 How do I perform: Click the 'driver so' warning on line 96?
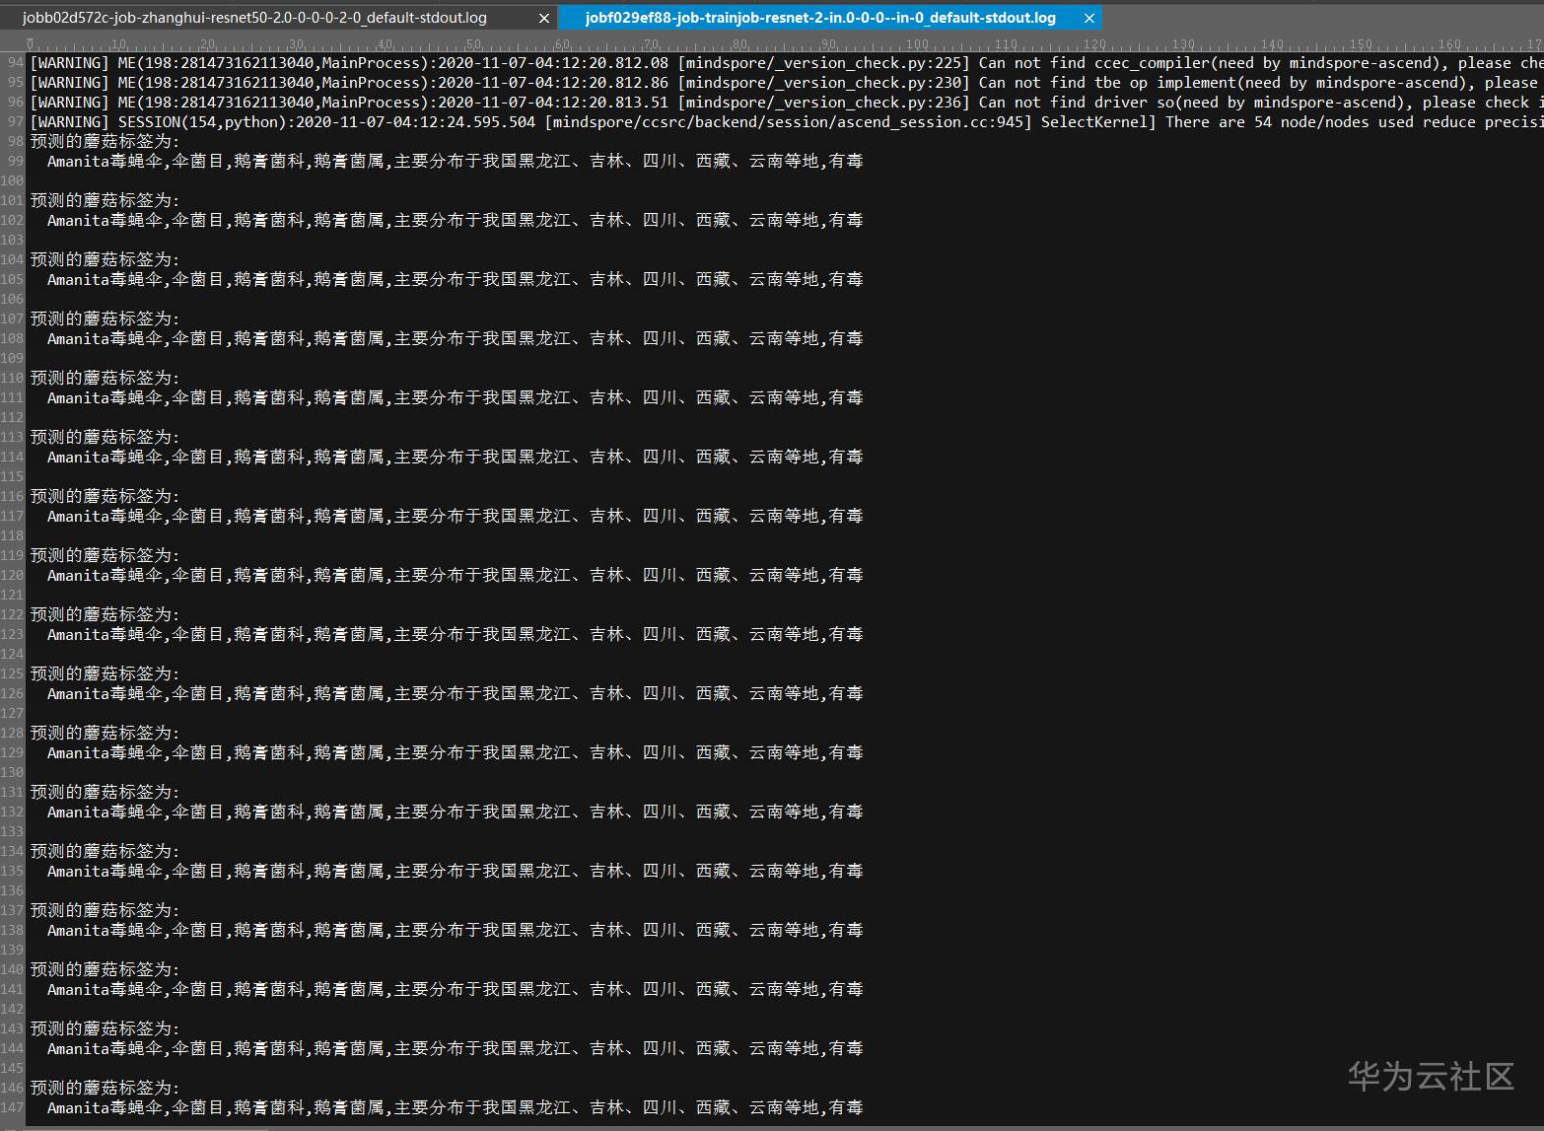coord(787,103)
